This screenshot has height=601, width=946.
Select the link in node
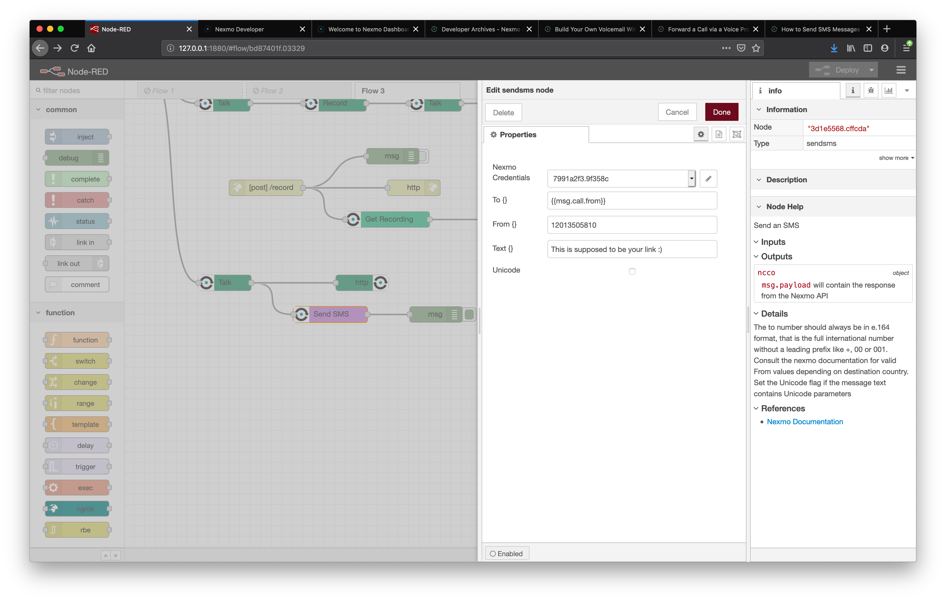tap(77, 242)
